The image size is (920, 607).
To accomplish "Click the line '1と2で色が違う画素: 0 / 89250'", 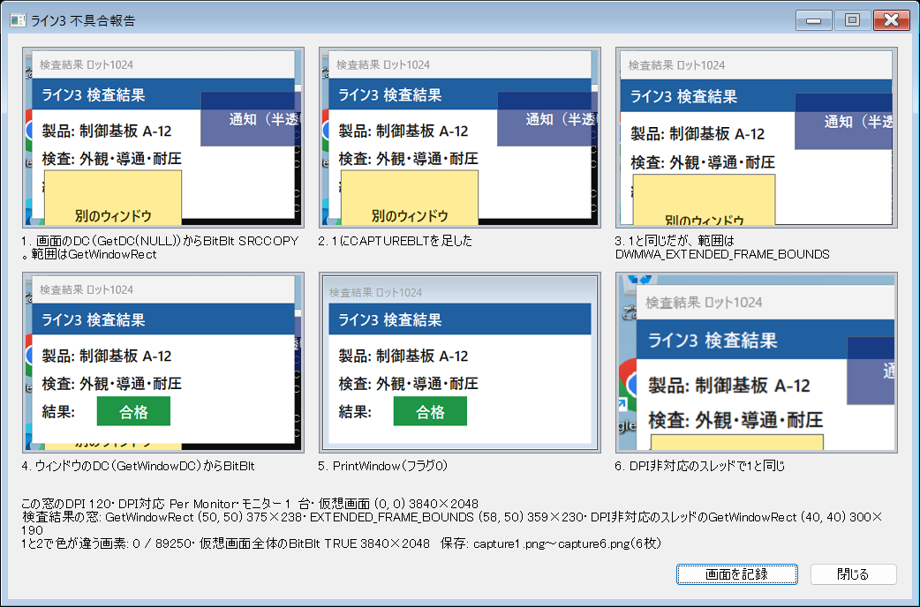I will pyautogui.click(x=341, y=543).
